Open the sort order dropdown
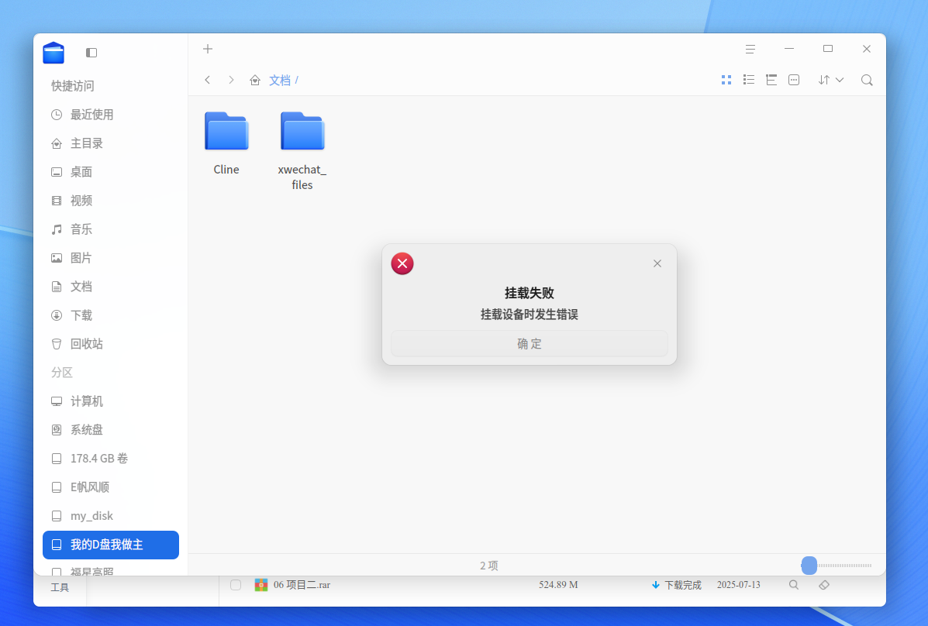The height and width of the screenshot is (626, 928). point(831,80)
